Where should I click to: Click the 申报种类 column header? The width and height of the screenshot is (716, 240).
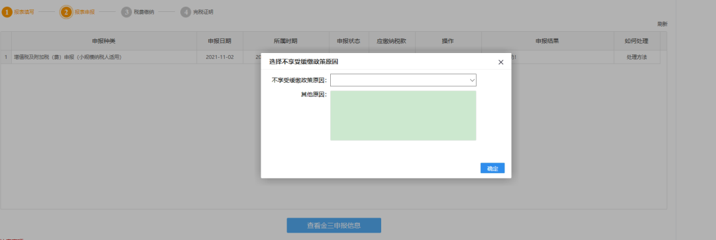[104, 41]
